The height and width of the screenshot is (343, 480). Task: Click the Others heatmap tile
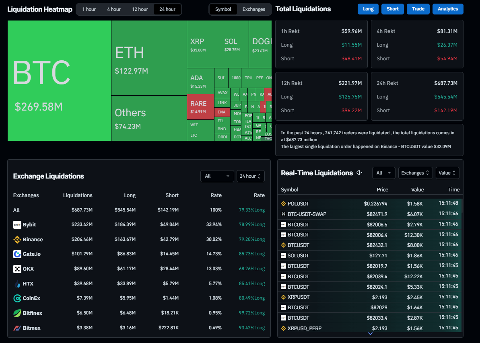149,118
